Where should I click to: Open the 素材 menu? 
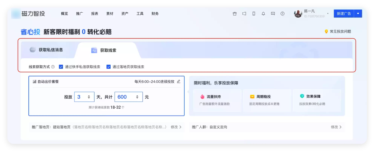click(x=110, y=14)
